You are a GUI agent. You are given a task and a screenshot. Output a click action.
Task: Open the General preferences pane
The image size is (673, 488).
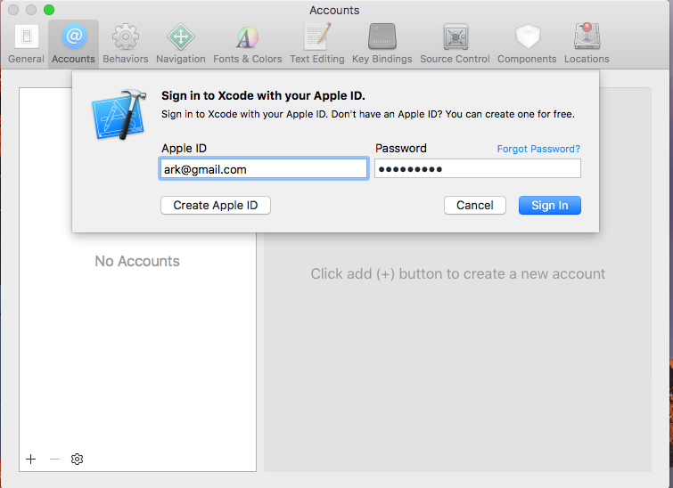[26, 45]
